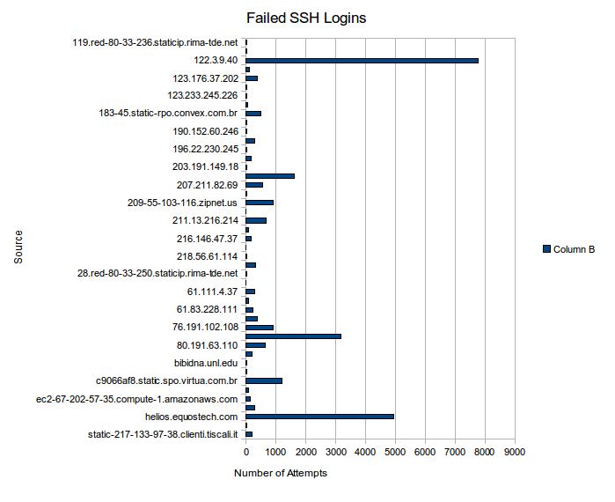615x502 pixels.
Task: Click the 123.176.37.202 label
Action: (x=205, y=78)
